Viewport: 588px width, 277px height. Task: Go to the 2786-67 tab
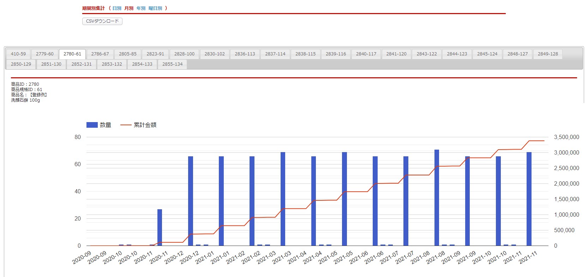100,54
